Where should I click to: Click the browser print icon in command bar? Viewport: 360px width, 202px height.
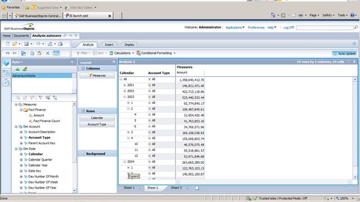(x=300, y=15)
